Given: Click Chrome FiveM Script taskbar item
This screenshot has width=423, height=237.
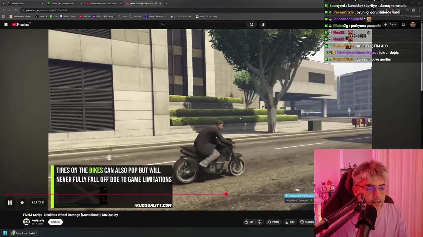Looking at the screenshot, I should pos(24,233).
